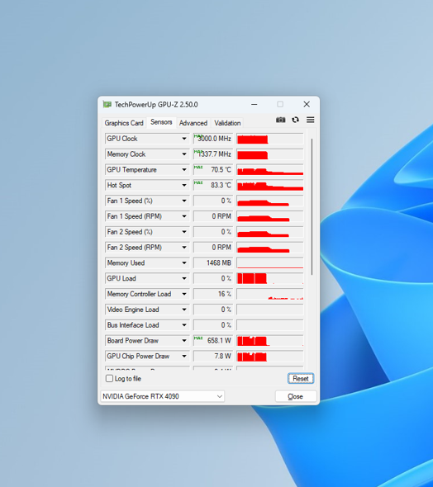
Task: Click the Memory Clock history graph
Action: coord(270,154)
